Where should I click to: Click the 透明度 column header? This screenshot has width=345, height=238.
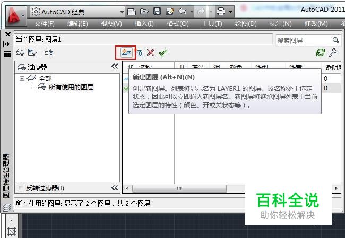[x=333, y=67]
